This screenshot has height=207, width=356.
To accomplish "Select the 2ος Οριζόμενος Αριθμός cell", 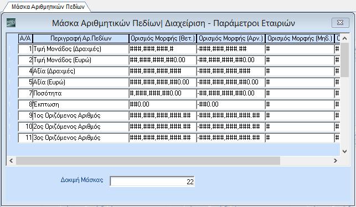I will (x=81, y=127).
